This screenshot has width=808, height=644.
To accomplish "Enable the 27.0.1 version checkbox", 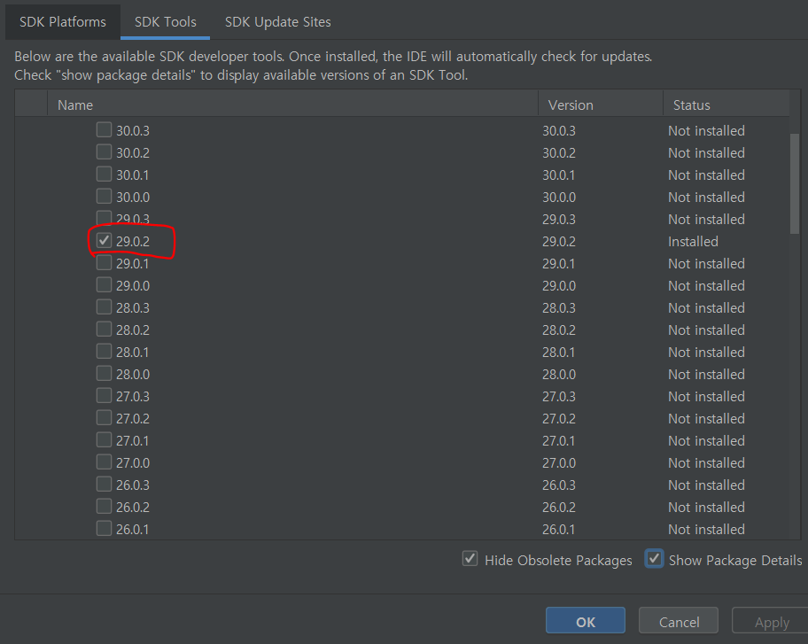I will 104,440.
